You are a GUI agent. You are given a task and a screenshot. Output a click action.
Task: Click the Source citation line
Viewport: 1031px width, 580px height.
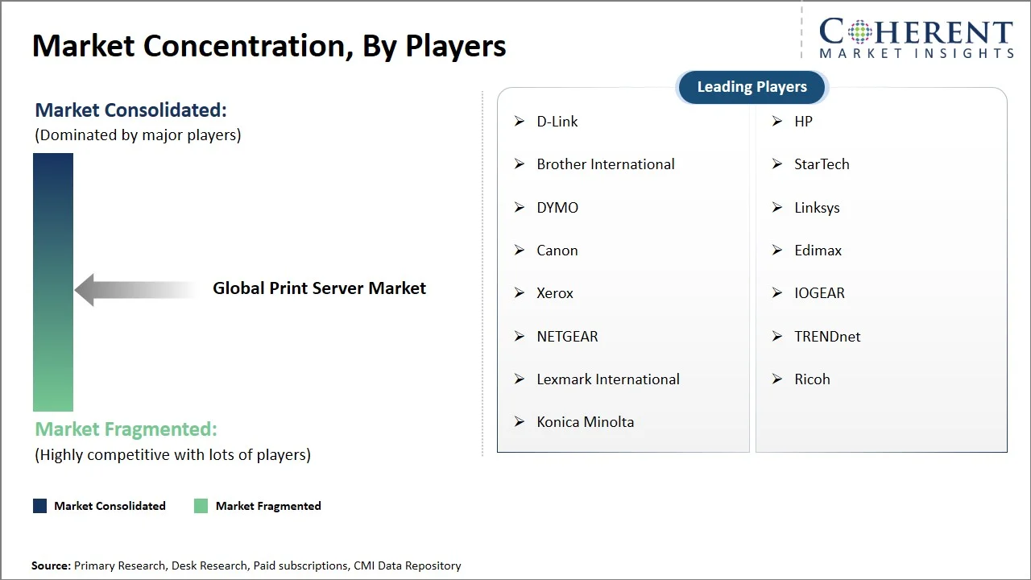tap(246, 566)
